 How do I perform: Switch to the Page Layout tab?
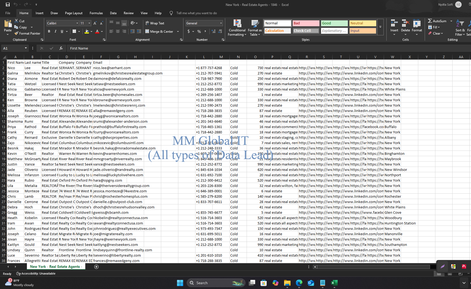(x=74, y=13)
